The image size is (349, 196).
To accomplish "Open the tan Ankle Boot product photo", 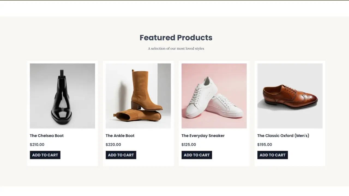I will click(138, 96).
